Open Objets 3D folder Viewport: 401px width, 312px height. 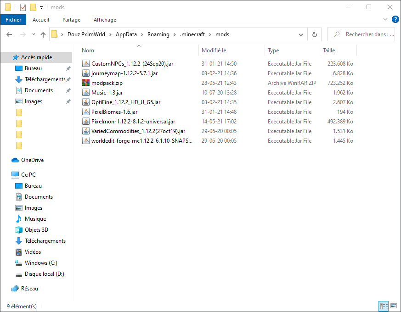click(32, 230)
